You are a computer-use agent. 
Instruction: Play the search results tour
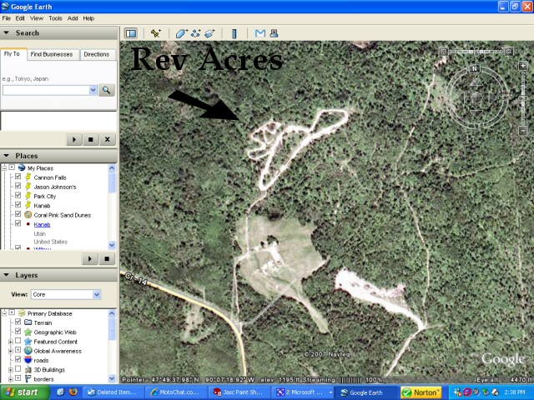click(74, 139)
